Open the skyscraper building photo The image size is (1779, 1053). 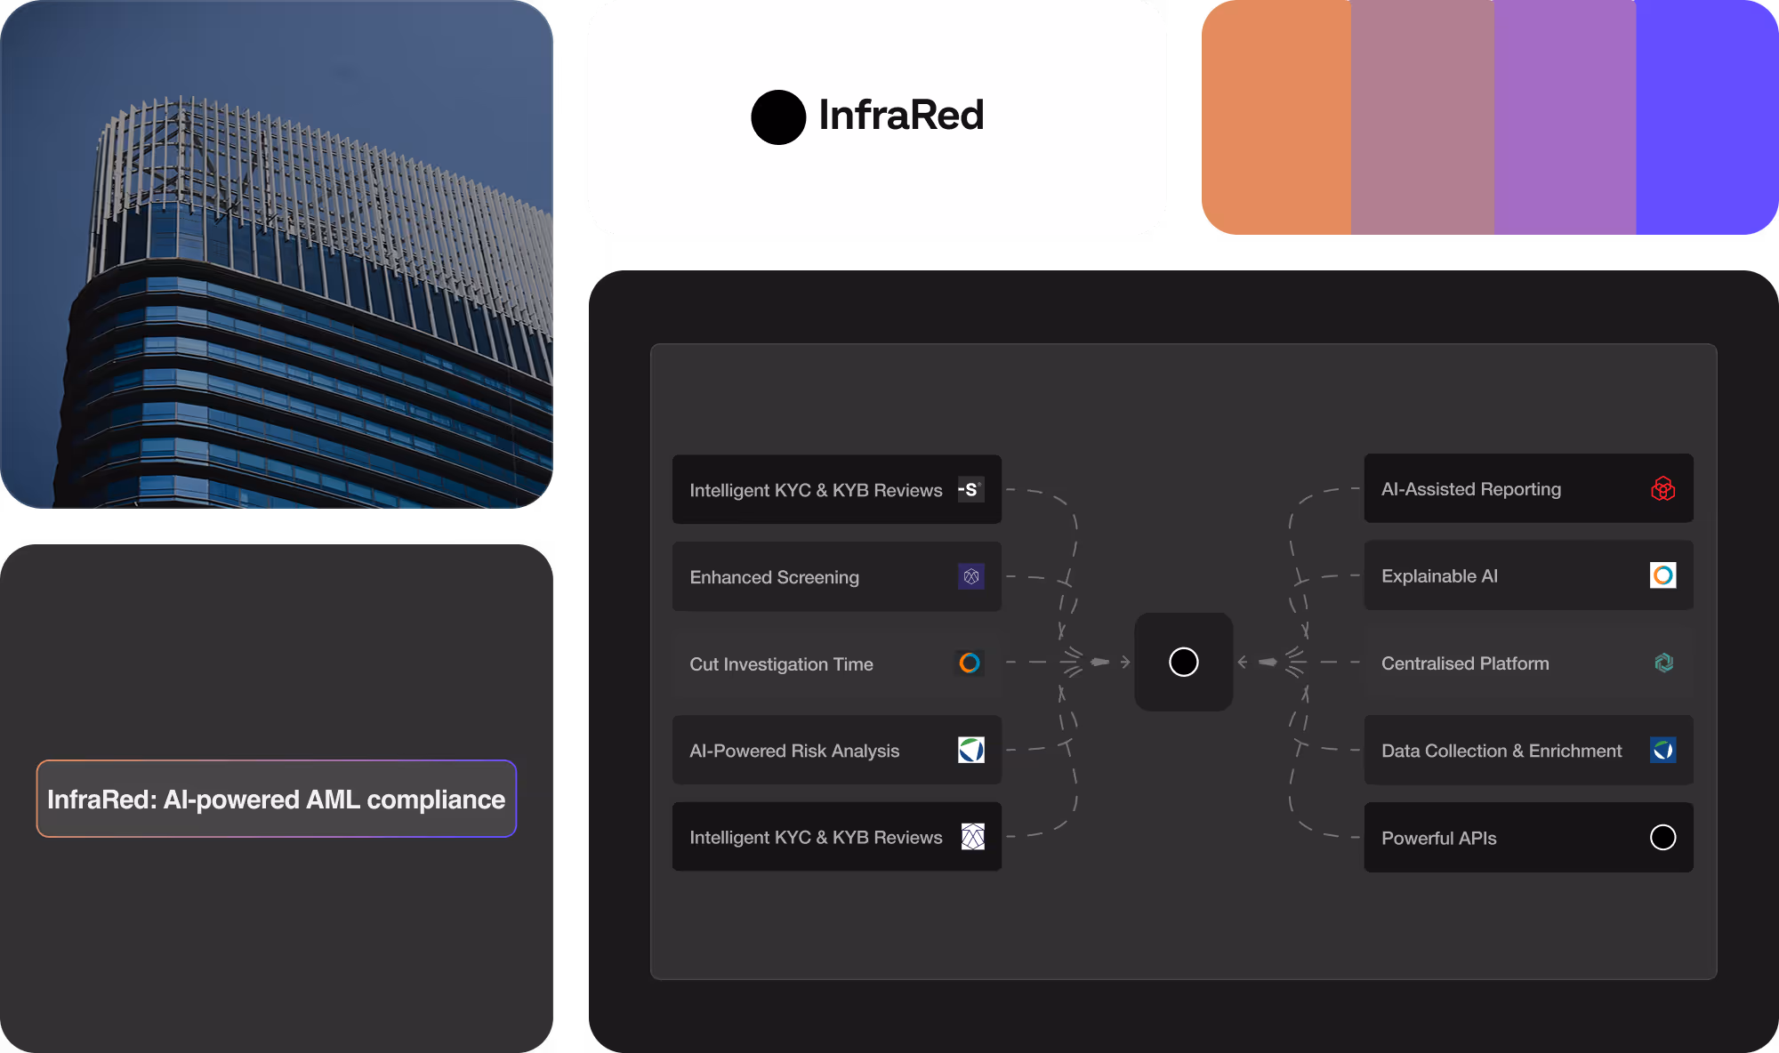pos(276,254)
